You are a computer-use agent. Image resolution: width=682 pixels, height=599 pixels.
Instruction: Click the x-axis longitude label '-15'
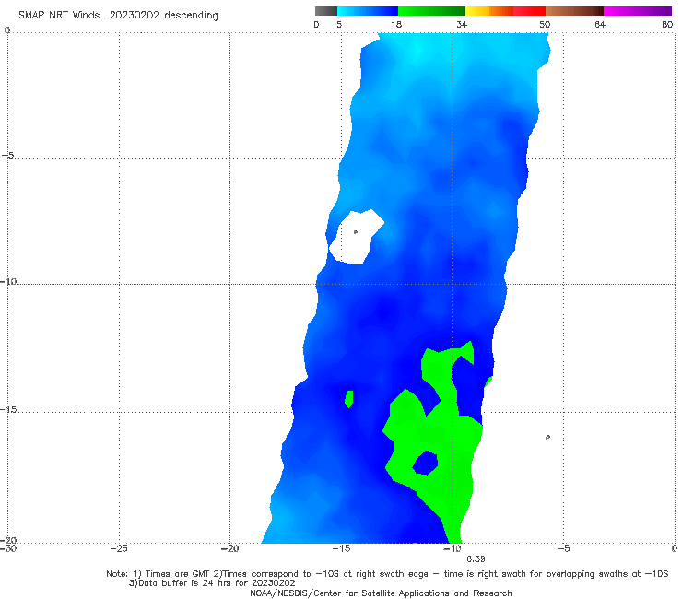coord(341,548)
